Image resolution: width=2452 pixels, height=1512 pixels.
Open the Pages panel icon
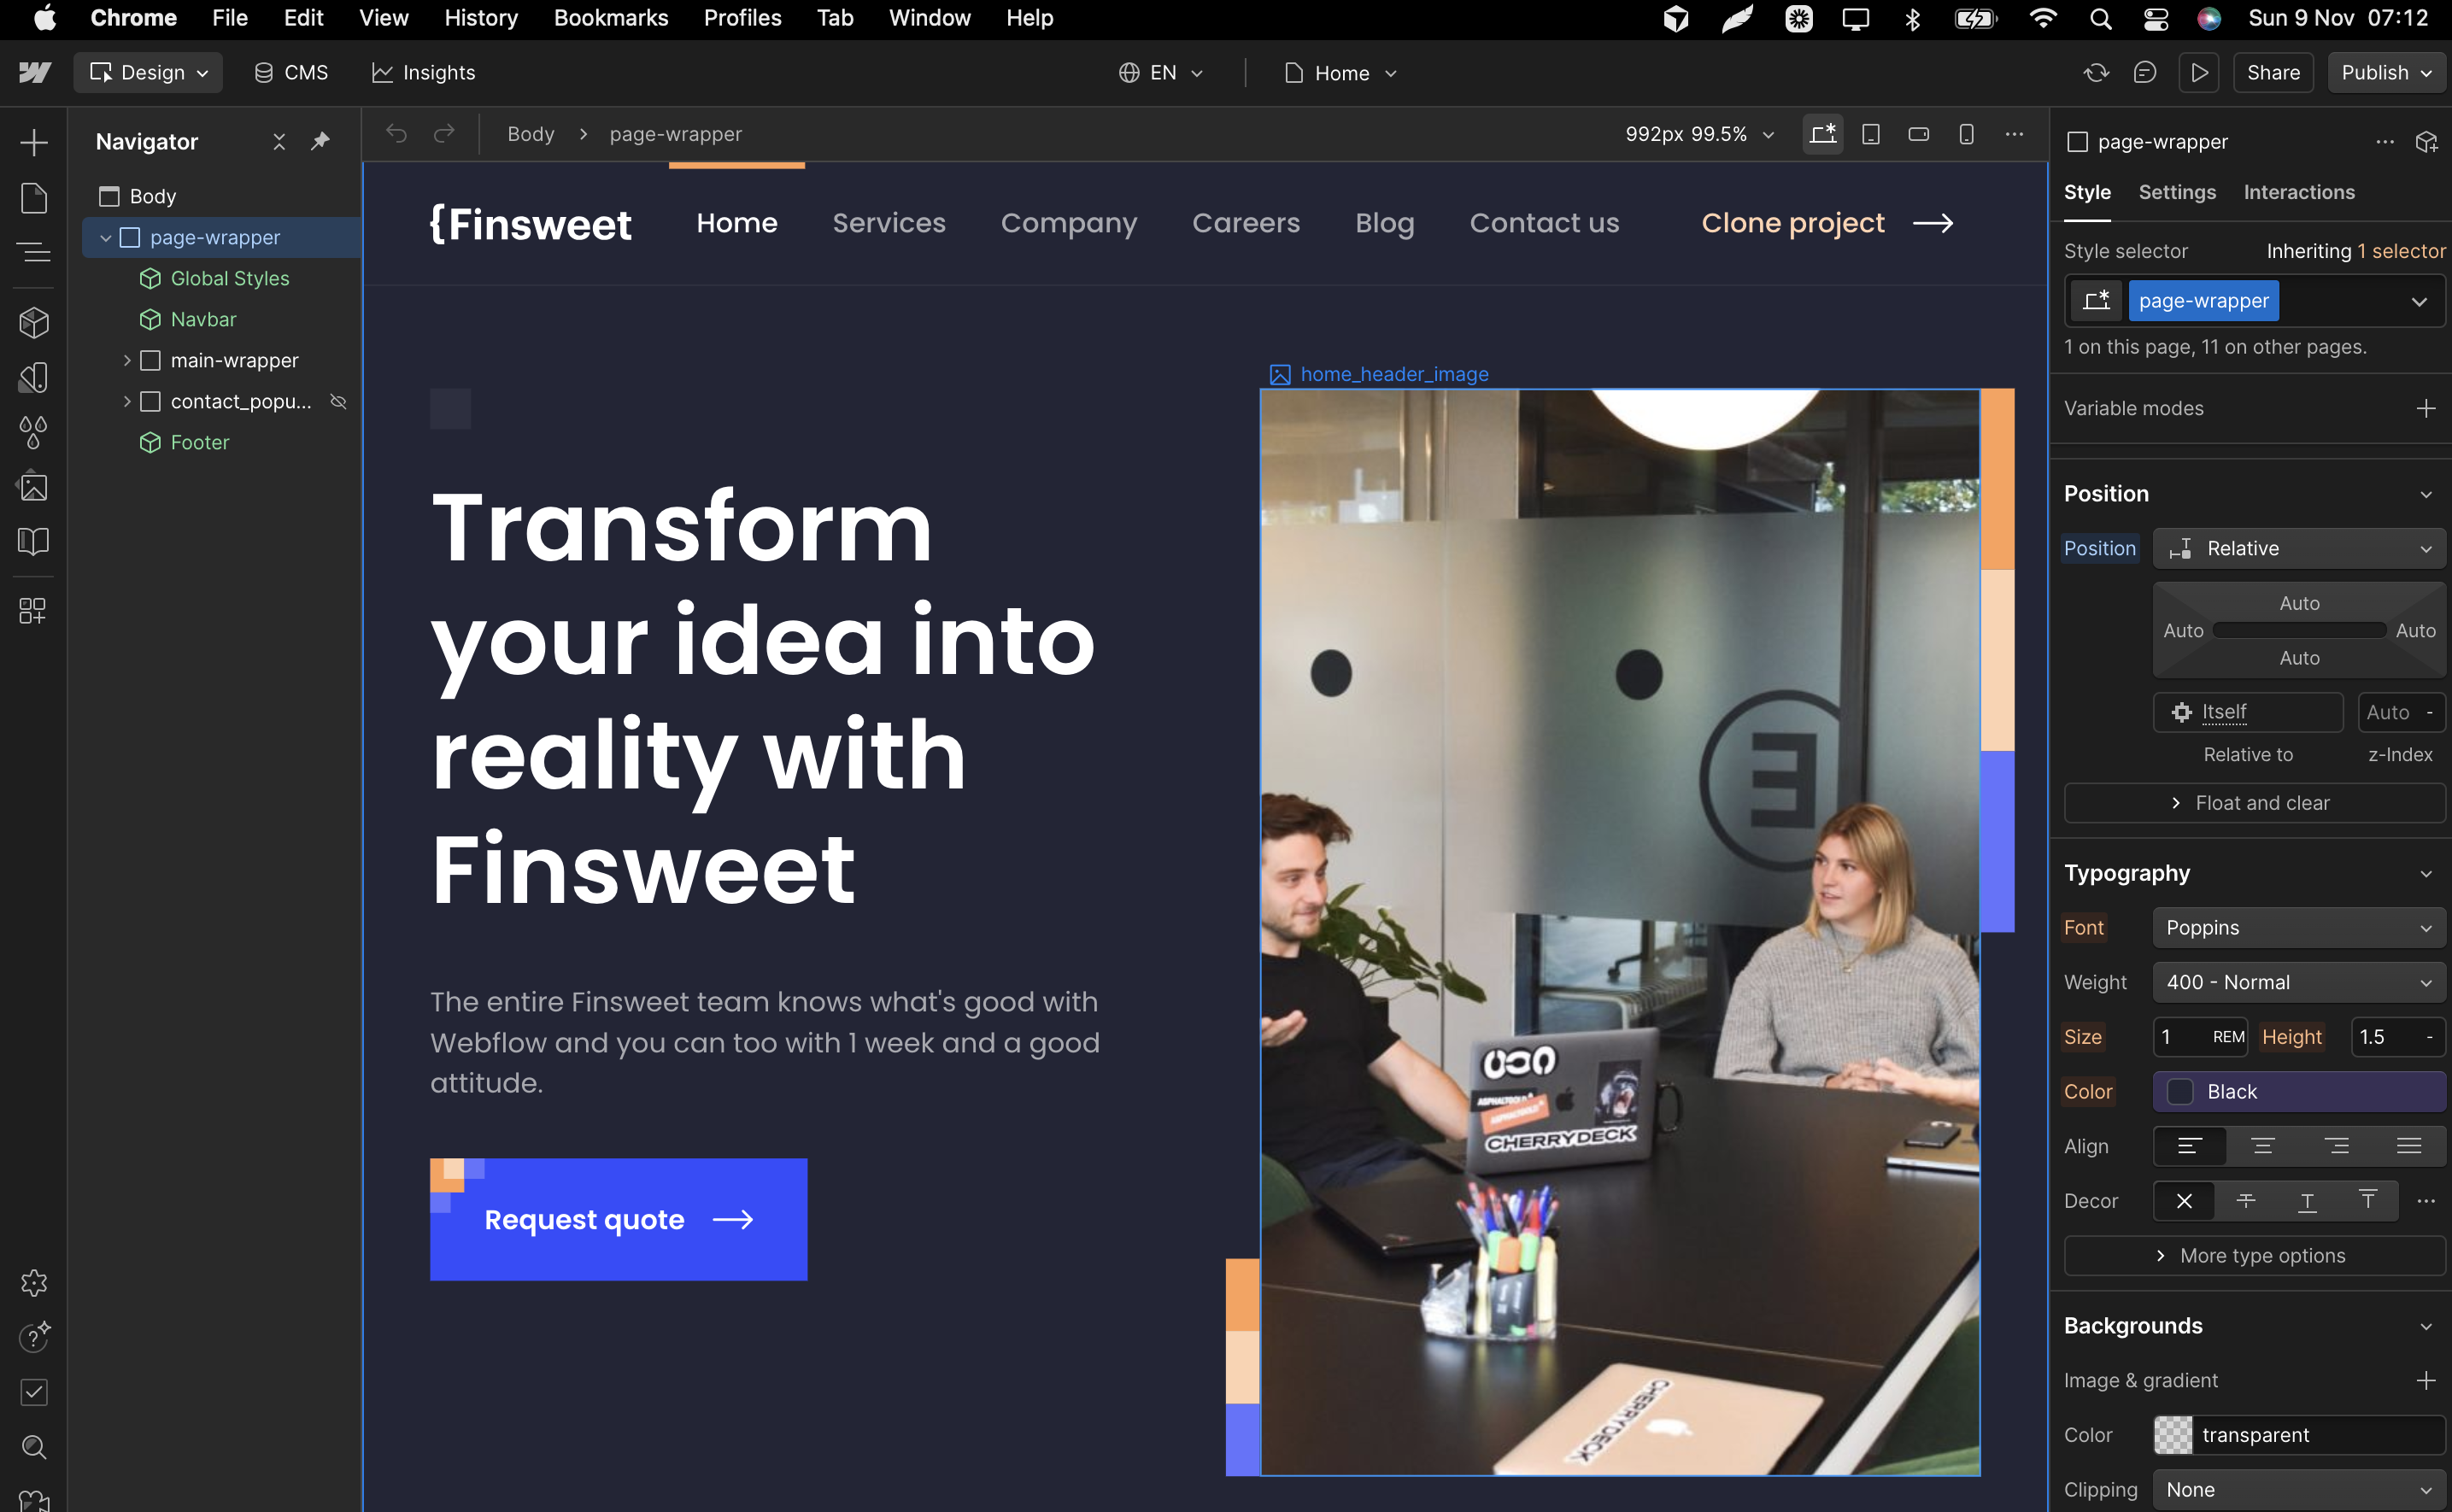(x=34, y=197)
